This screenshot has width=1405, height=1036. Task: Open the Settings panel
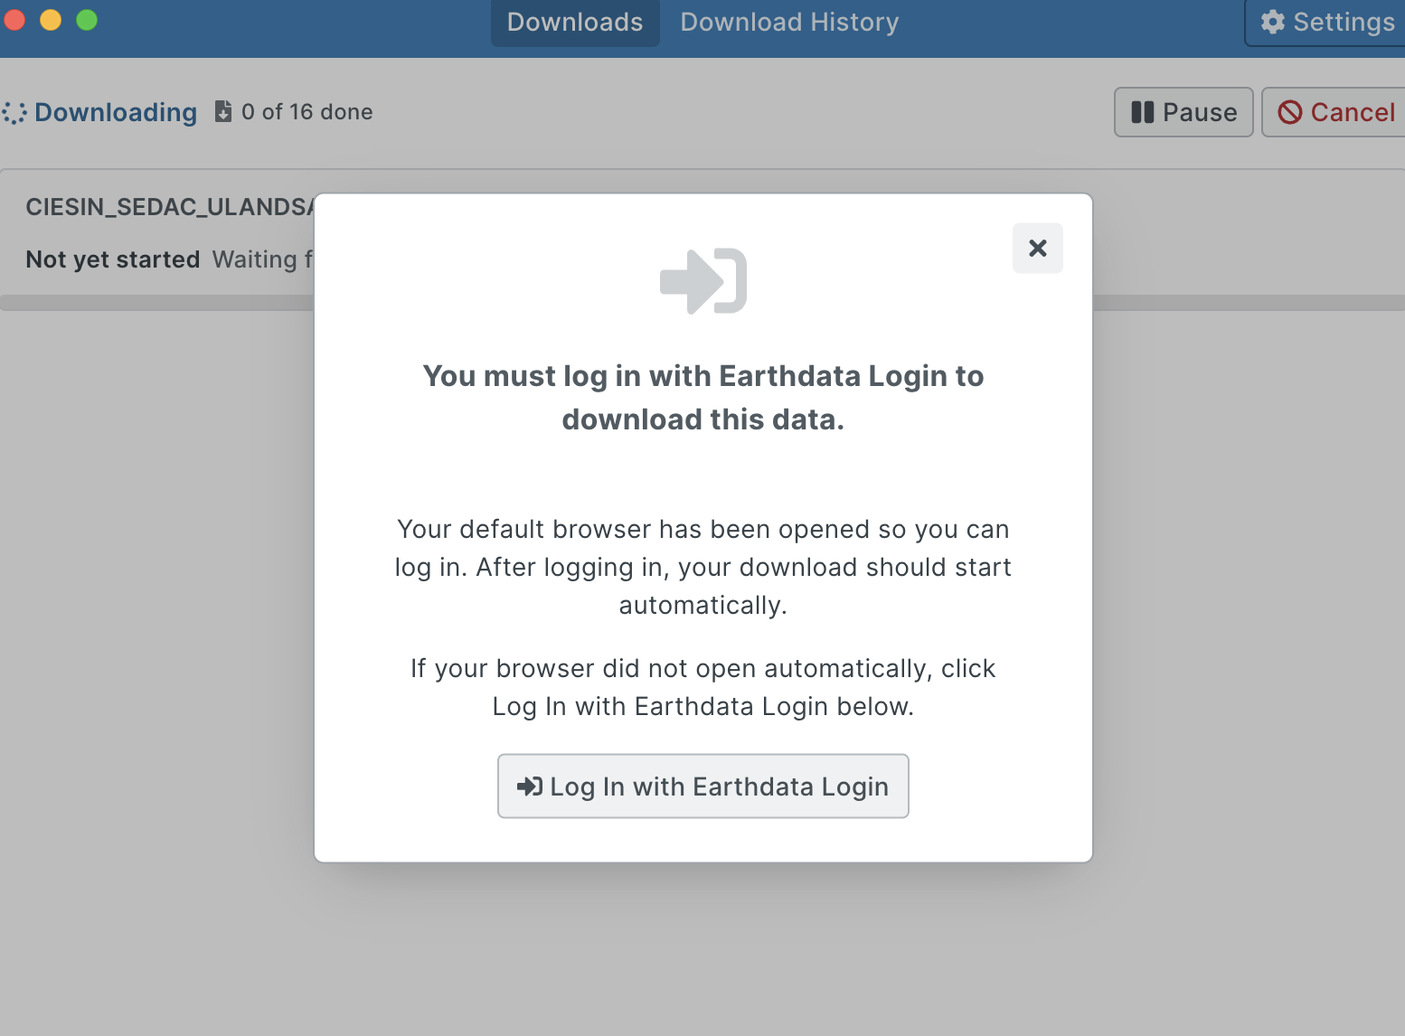pos(1326,23)
